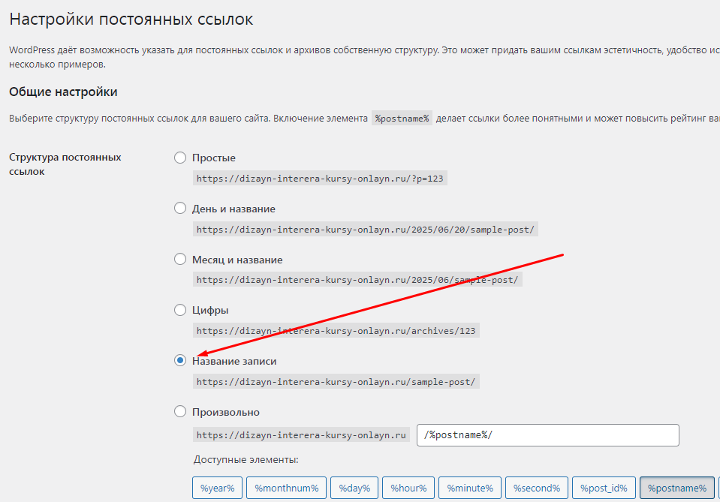Image resolution: width=720 pixels, height=502 pixels.
Task: Add the %year% tag button
Action: pos(217,488)
